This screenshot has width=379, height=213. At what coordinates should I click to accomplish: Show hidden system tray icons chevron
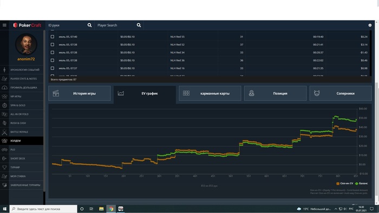click(x=336, y=209)
